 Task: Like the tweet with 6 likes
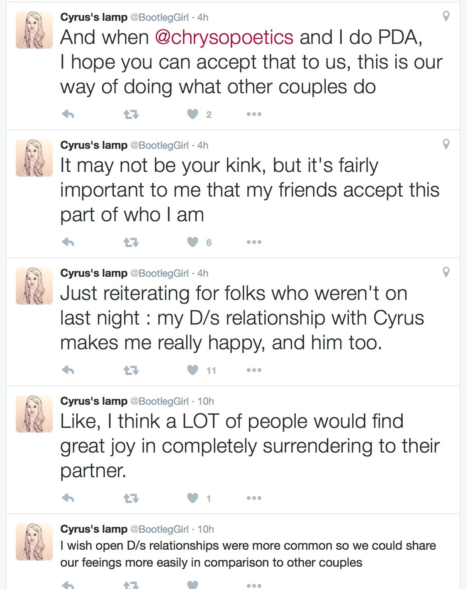click(193, 242)
